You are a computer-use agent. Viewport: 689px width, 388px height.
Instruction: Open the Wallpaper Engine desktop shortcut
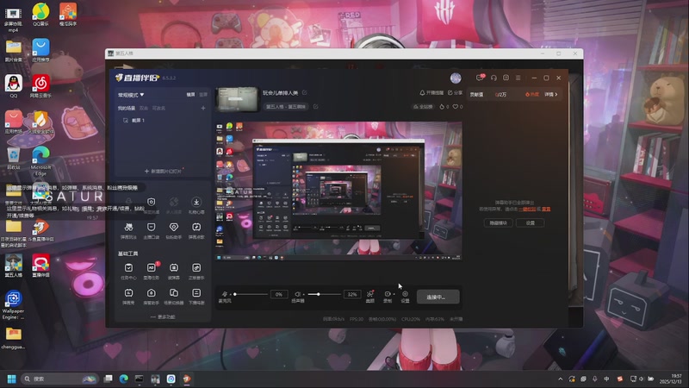click(x=13, y=305)
